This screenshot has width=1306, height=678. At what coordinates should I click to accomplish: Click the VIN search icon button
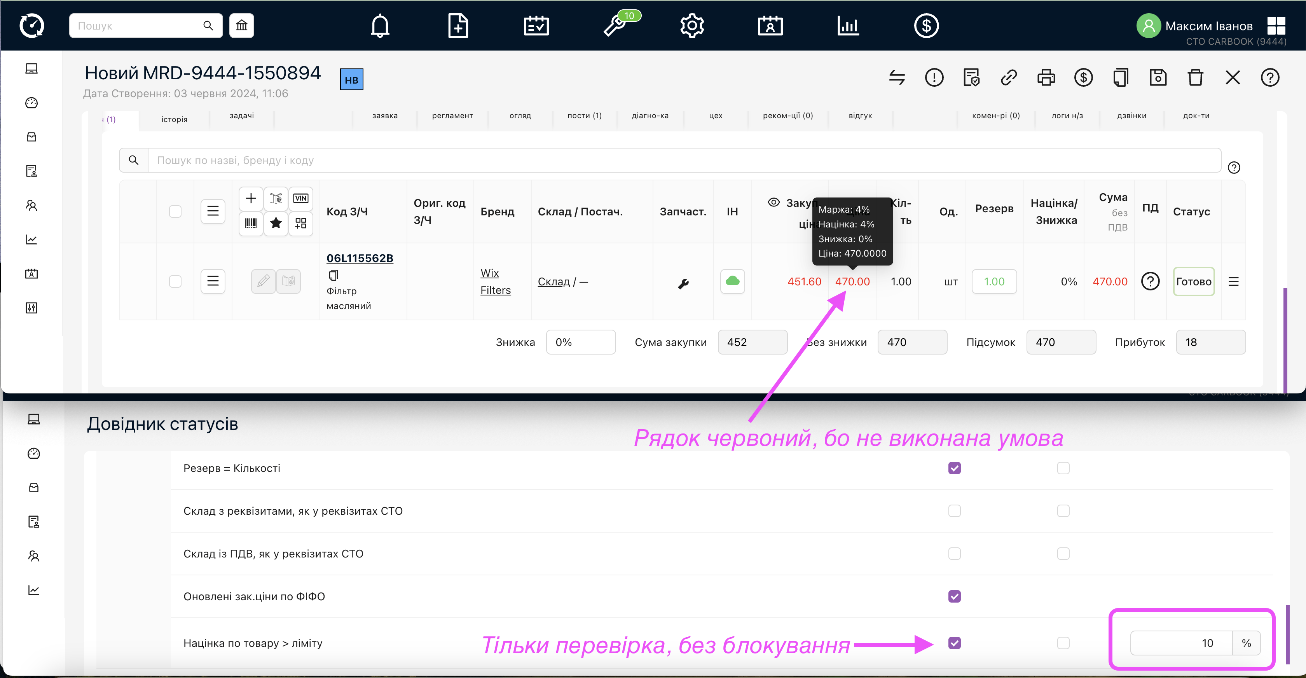[300, 198]
